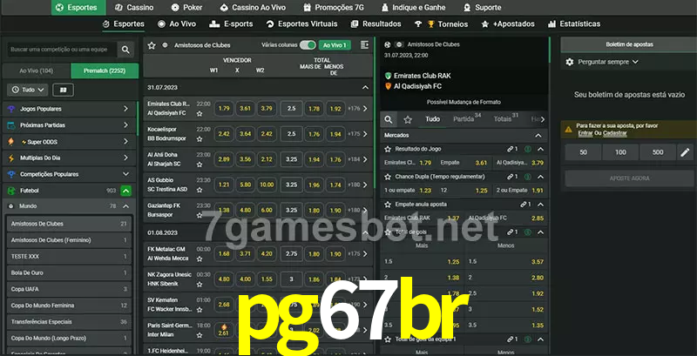Switch to Prematch (2252) mode
The height and width of the screenshot is (356, 697).
click(x=105, y=71)
